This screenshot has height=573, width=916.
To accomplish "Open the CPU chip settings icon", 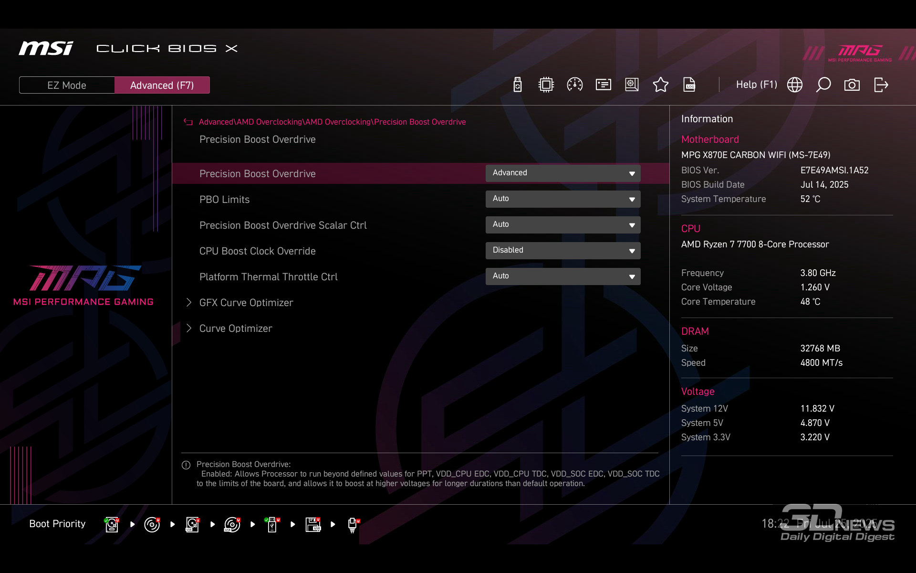I will (x=546, y=85).
